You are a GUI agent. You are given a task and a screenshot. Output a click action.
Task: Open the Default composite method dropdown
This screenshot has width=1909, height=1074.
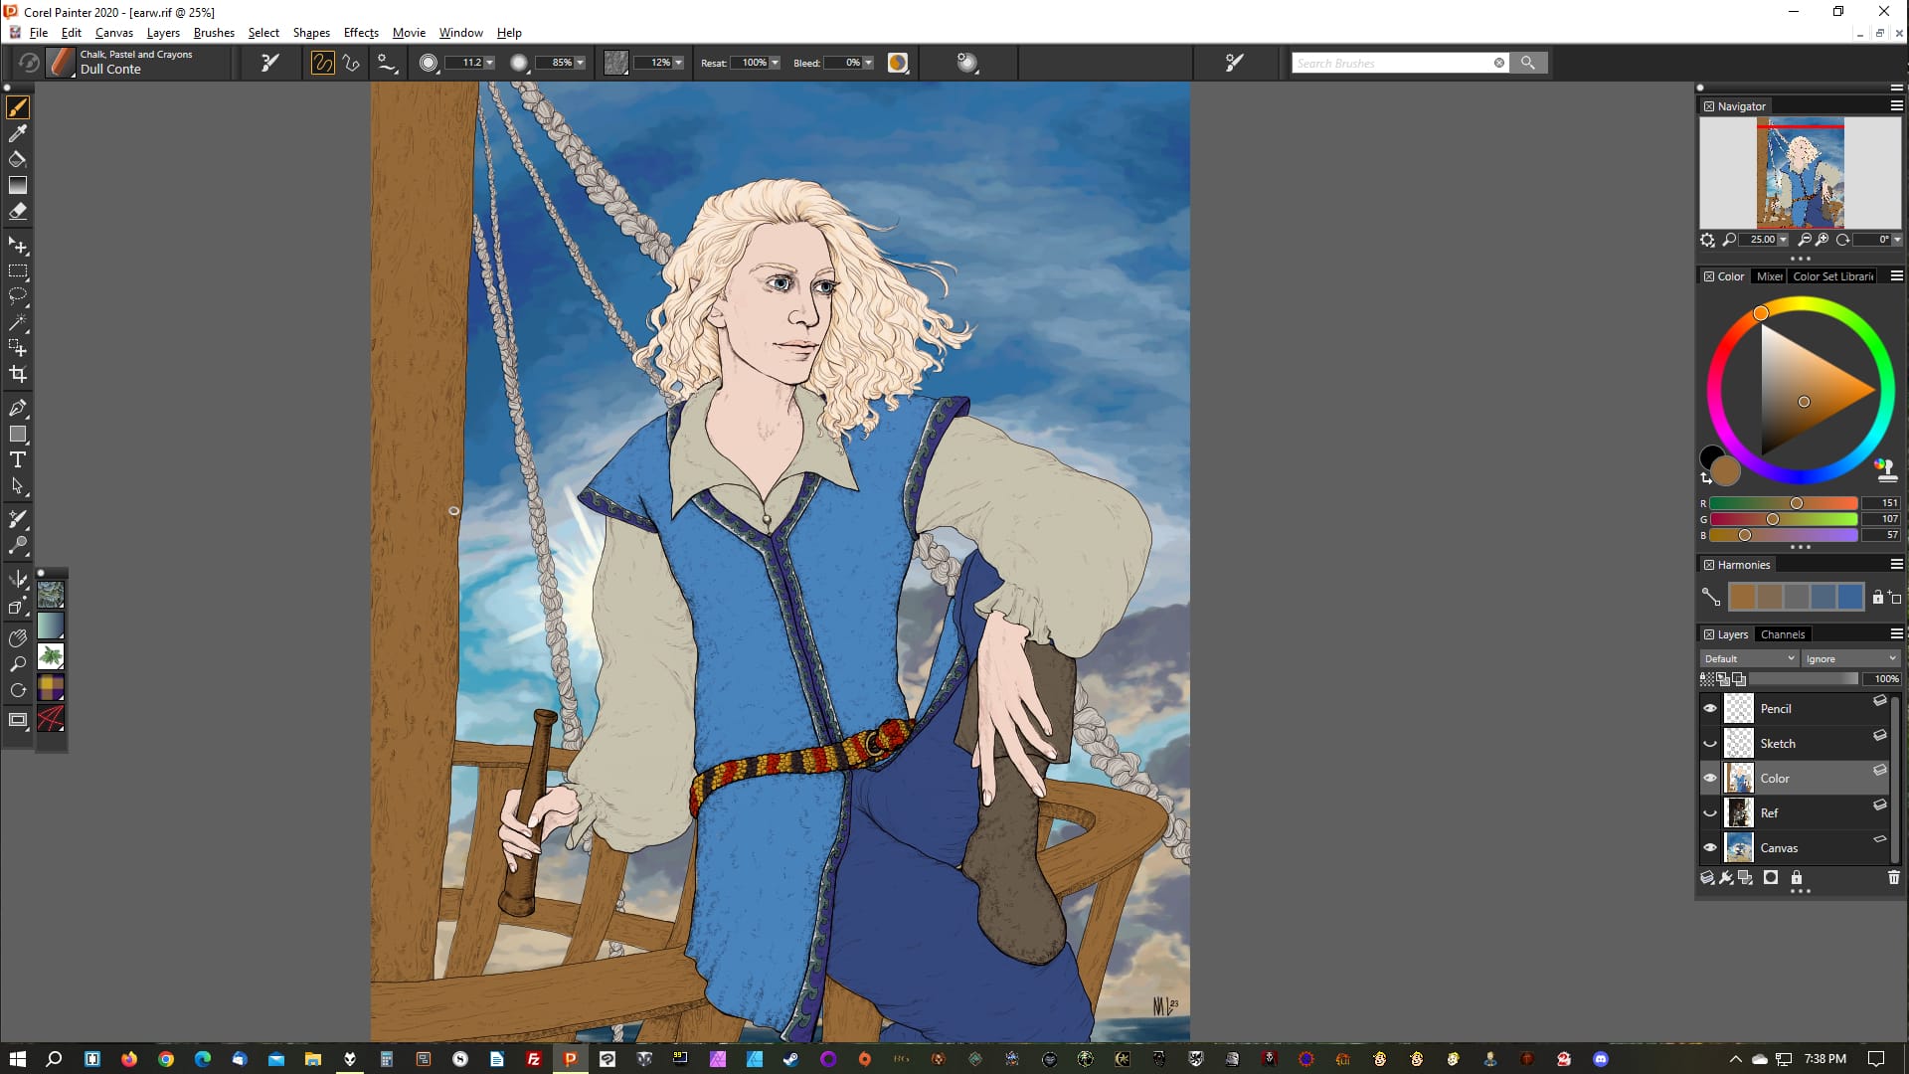[x=1749, y=658]
